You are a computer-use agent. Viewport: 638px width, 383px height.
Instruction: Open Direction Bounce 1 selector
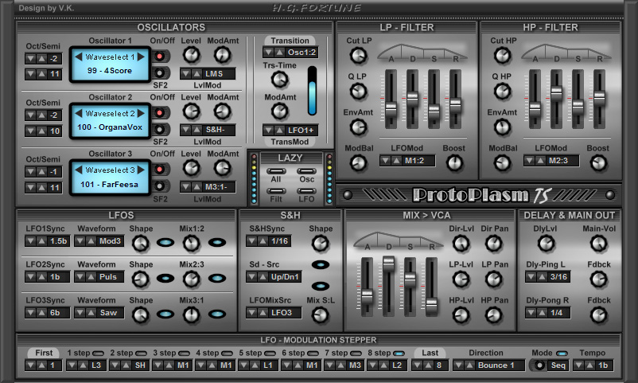(490, 365)
